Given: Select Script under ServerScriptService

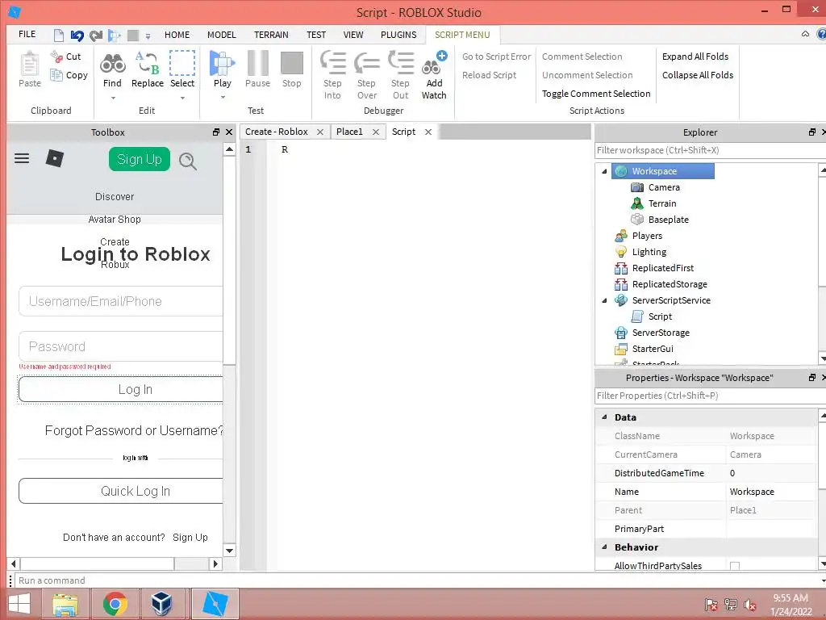Looking at the screenshot, I should (660, 316).
